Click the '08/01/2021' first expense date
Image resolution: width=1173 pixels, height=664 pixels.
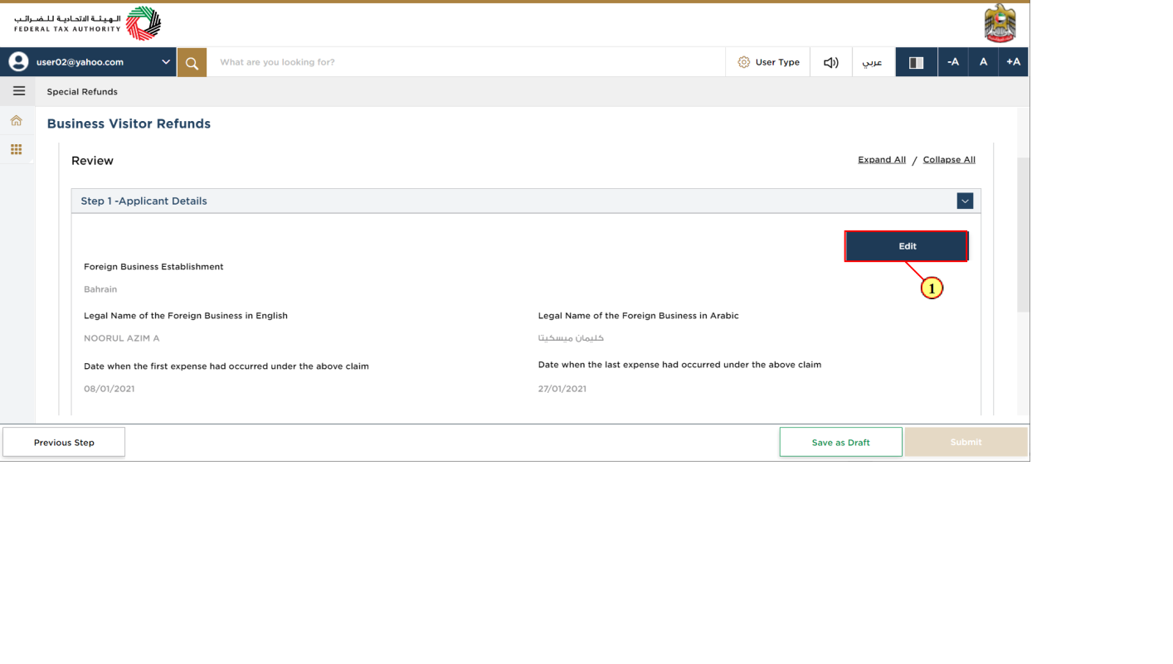click(109, 389)
